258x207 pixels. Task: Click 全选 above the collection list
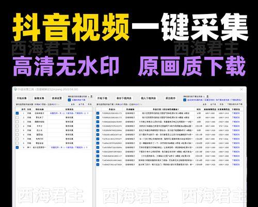[x=73, y=105]
